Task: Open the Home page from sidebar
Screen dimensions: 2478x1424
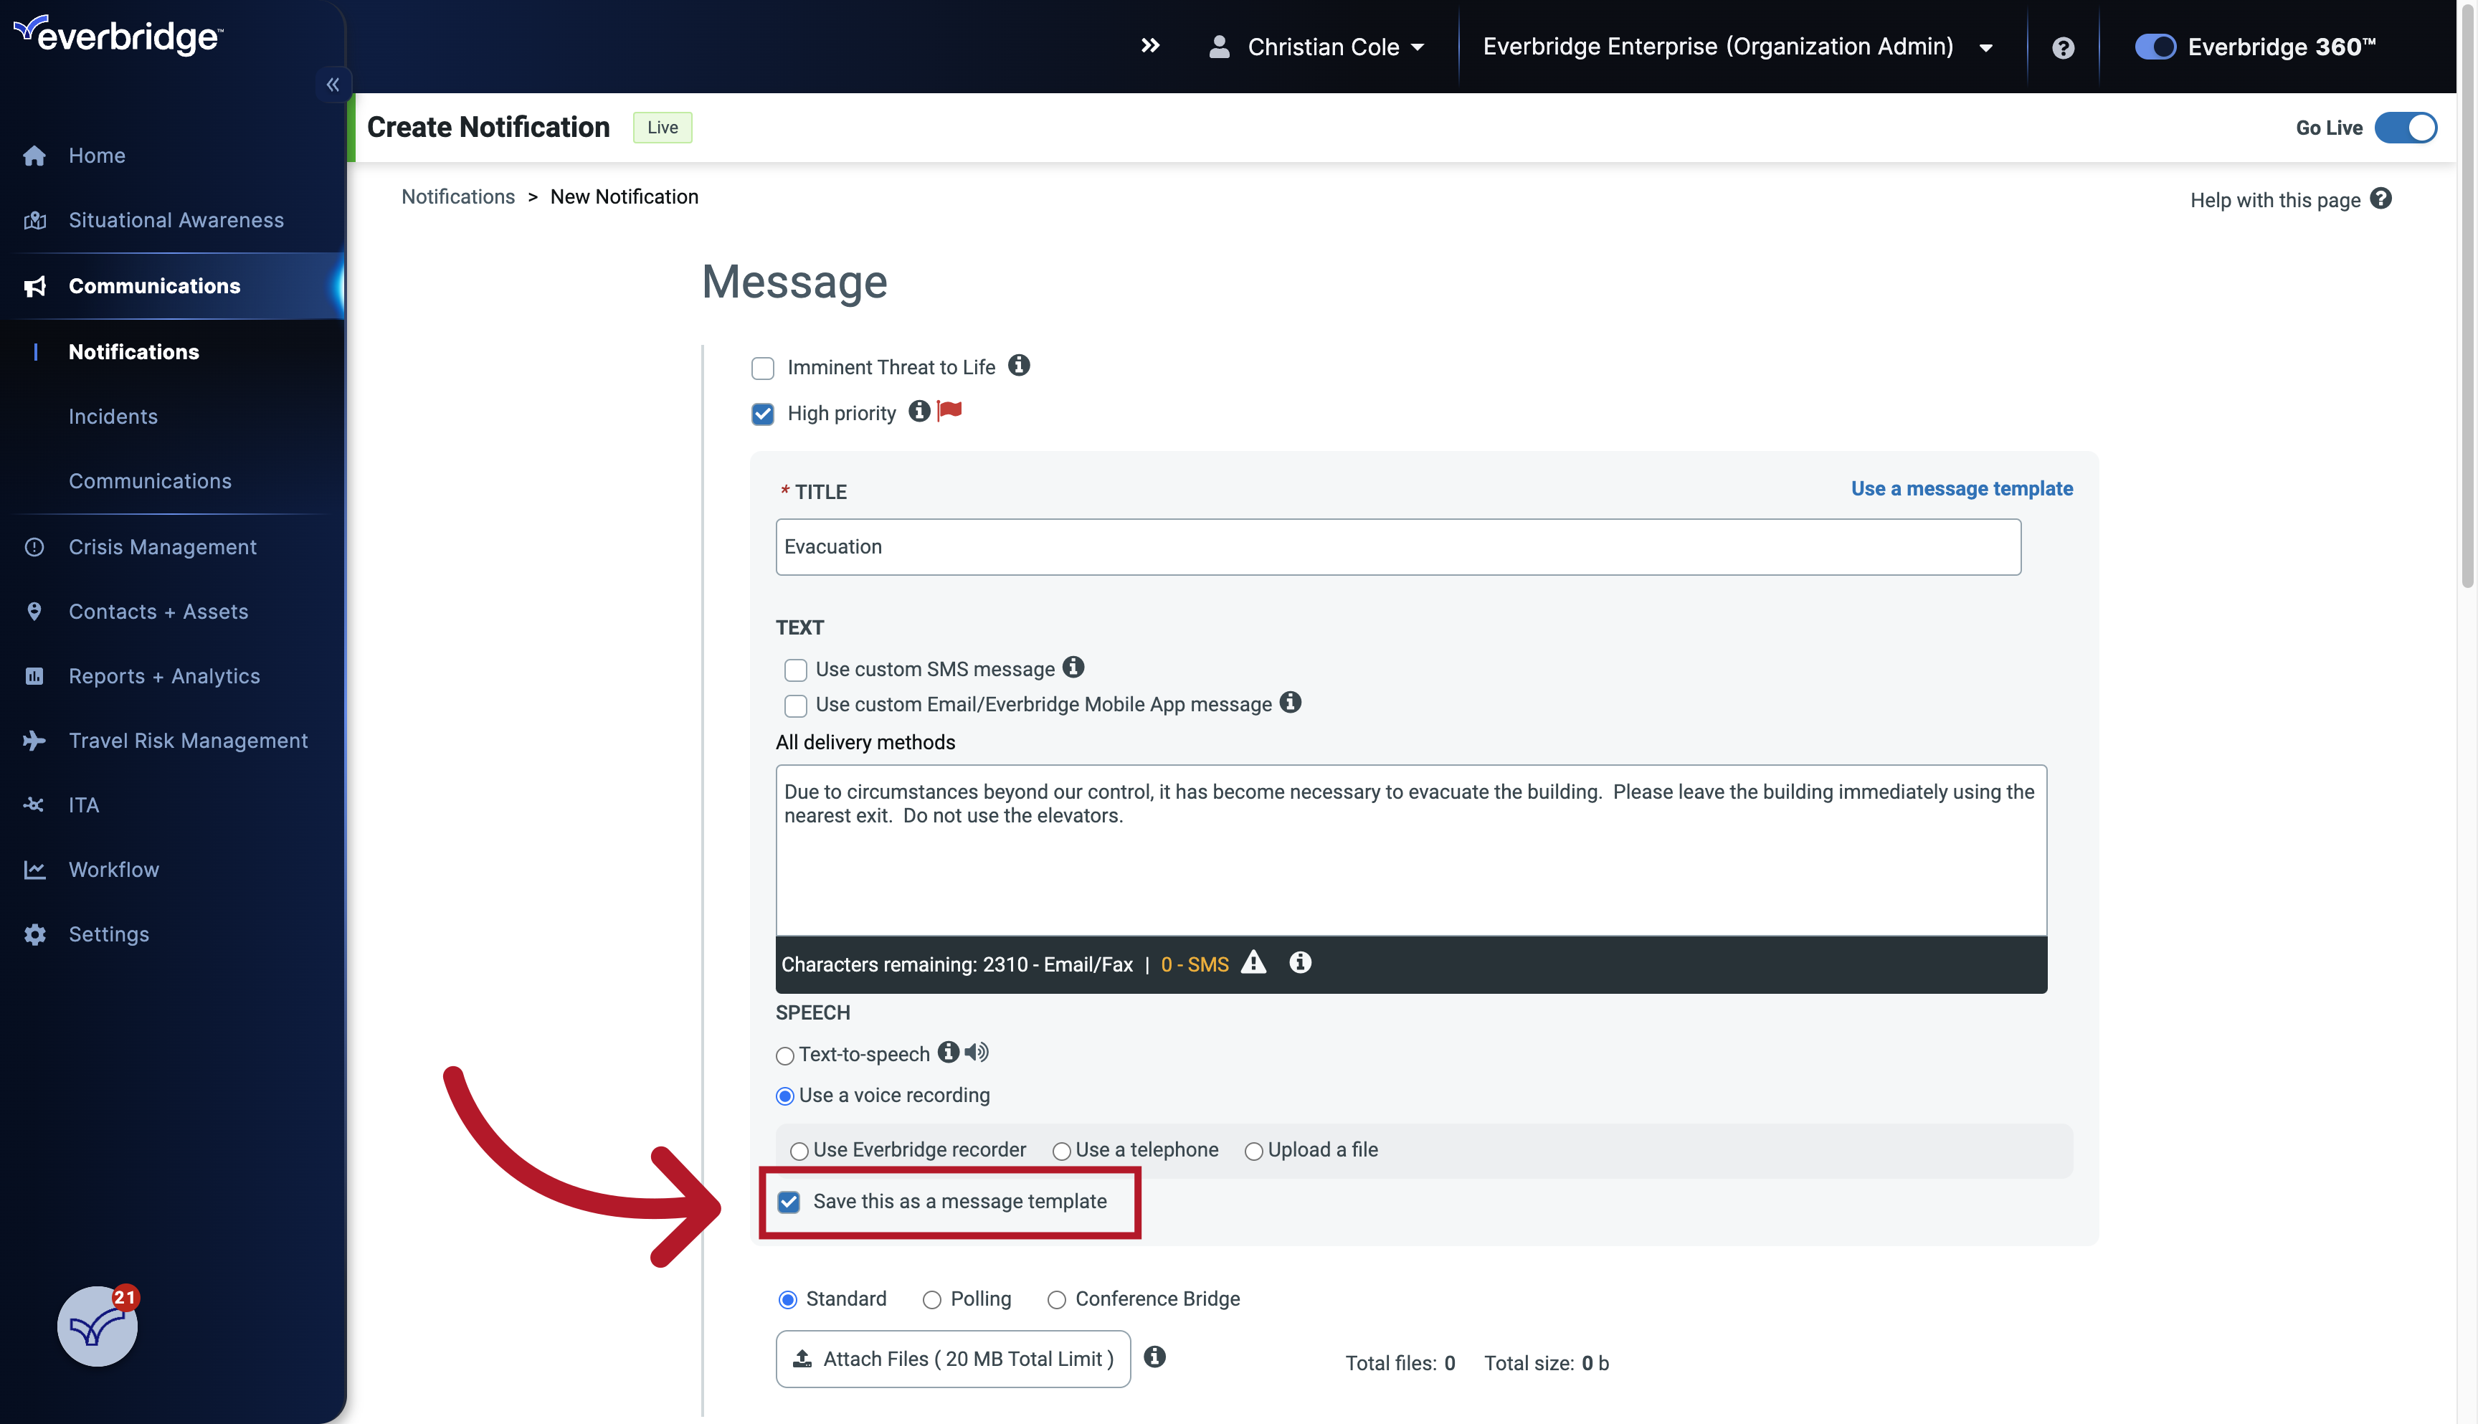Action: (96, 155)
